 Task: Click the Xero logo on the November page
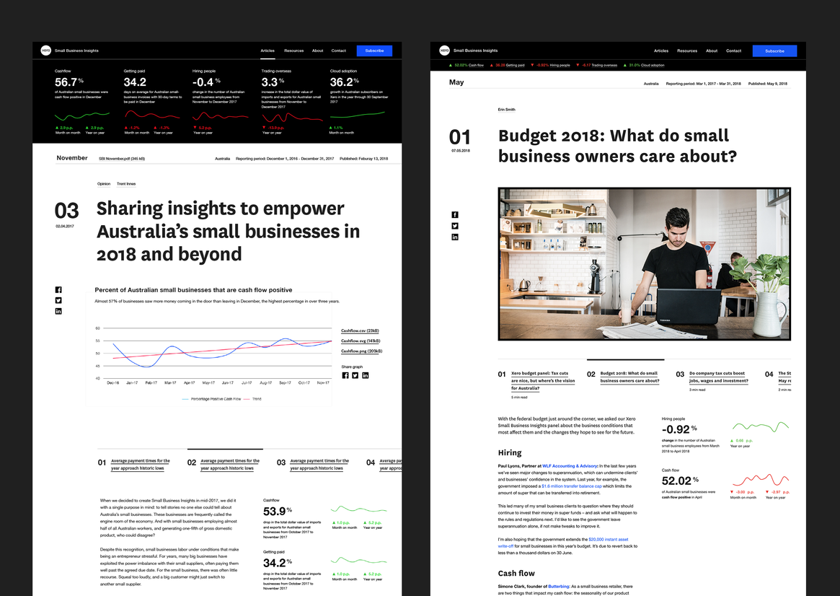46,51
